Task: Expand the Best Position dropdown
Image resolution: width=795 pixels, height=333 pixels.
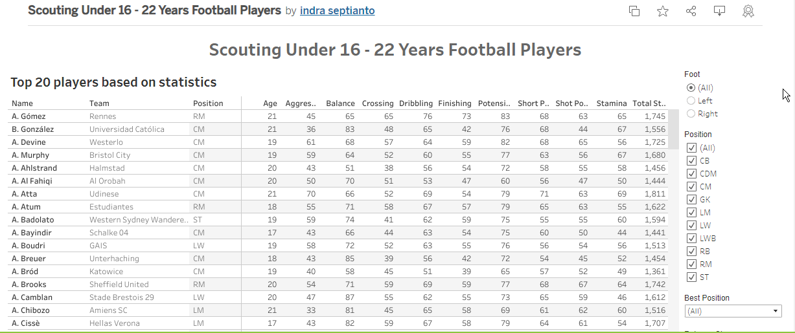Action: (x=733, y=311)
